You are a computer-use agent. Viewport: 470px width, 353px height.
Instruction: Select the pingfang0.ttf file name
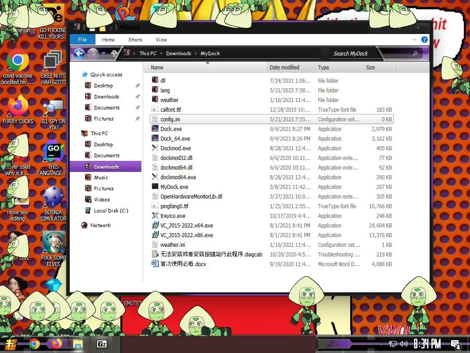[x=174, y=206]
